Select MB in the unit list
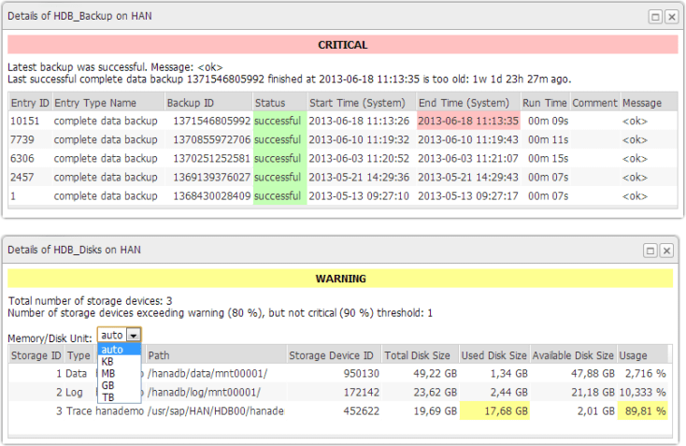The width and height of the screenshot is (686, 446). click(108, 373)
